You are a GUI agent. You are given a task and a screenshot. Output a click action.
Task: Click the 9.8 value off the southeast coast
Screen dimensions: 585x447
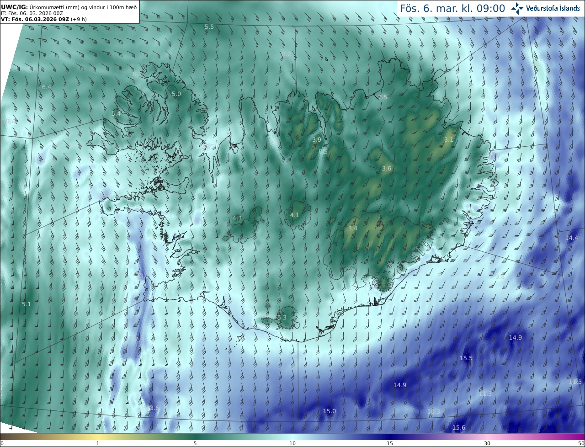click(500, 277)
